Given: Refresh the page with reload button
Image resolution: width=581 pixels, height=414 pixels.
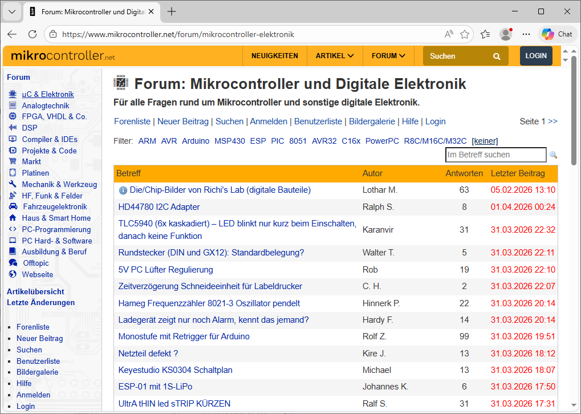Looking at the screenshot, I should tap(32, 34).
